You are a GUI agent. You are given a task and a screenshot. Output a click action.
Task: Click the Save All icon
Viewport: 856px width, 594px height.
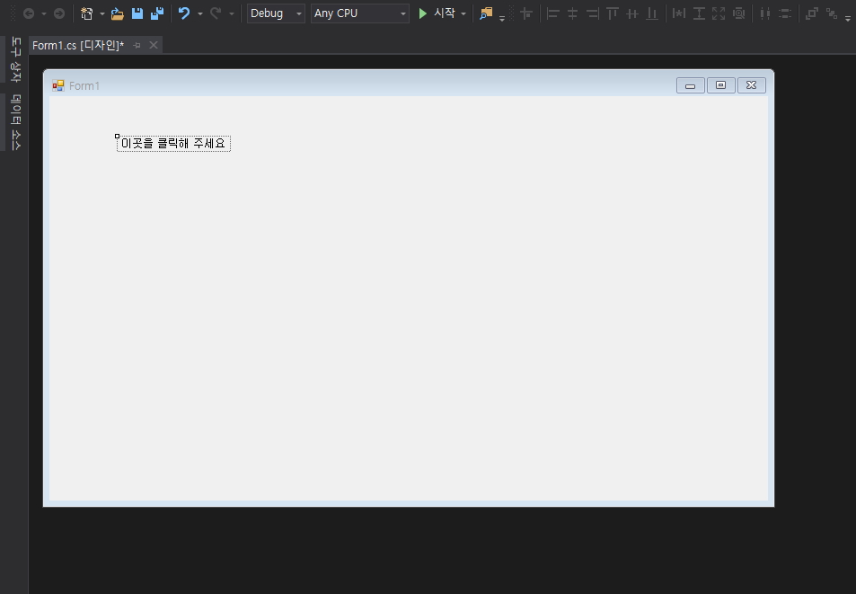click(157, 13)
